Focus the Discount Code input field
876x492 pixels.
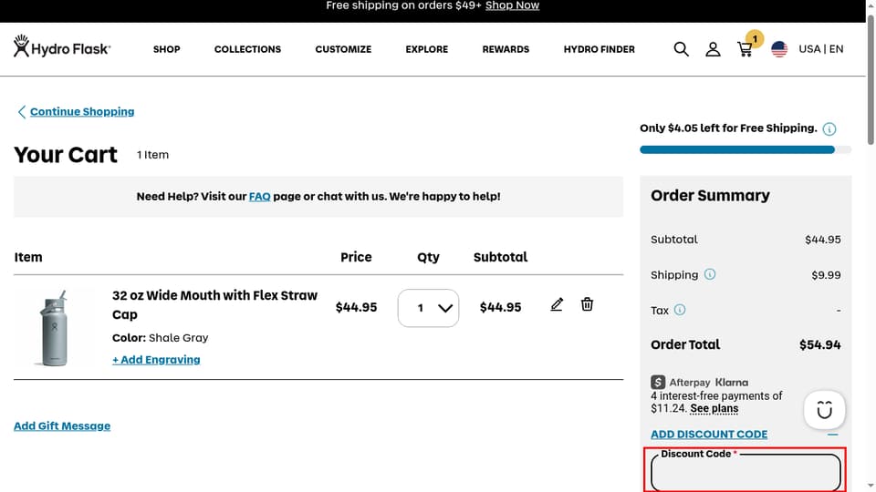pyautogui.click(x=746, y=472)
